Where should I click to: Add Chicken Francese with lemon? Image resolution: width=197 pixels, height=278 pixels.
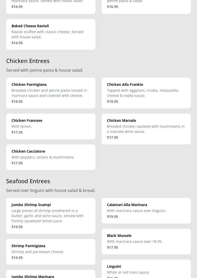[51, 126]
